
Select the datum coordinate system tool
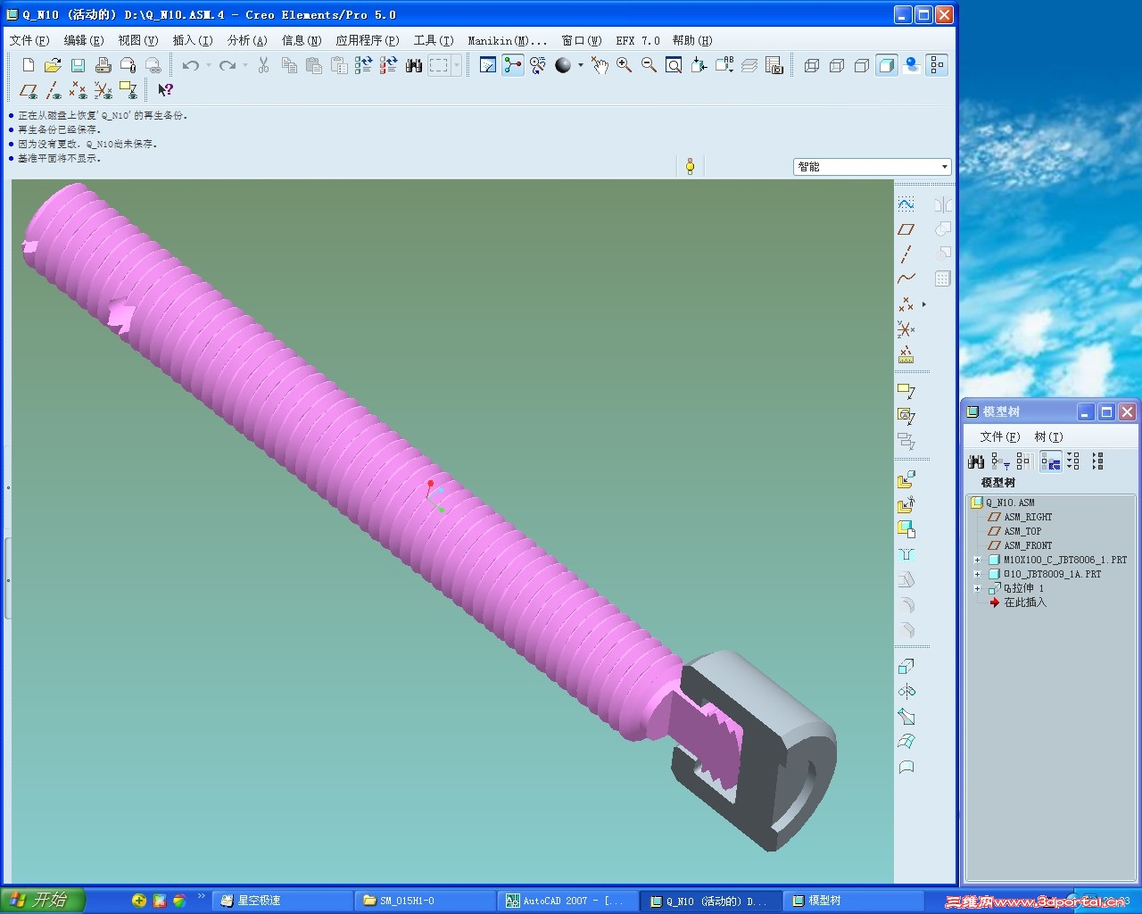click(x=906, y=329)
